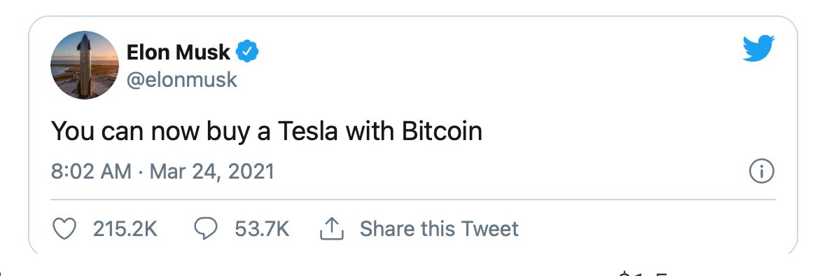The height and width of the screenshot is (276, 822).
Task: Open the 8:02 AM time link
Action: 91,172
